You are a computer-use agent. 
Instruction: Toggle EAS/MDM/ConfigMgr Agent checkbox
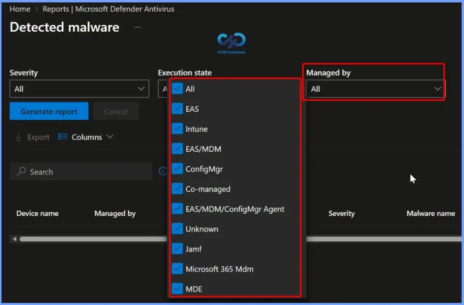[x=177, y=209]
